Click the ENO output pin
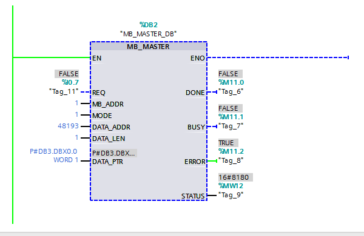Viewport: 364px width, 236px height. (x=198, y=58)
